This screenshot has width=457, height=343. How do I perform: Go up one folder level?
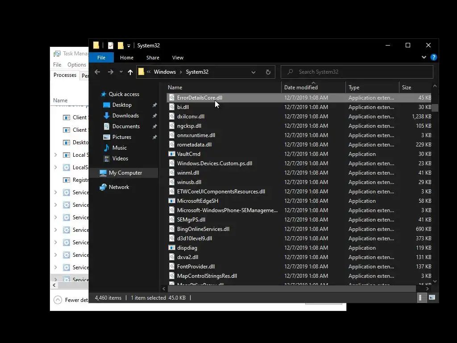click(x=130, y=72)
